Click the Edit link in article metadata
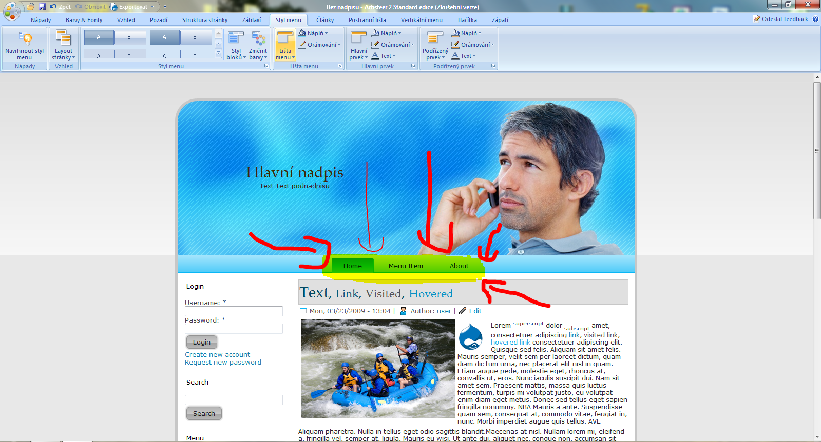 point(475,311)
